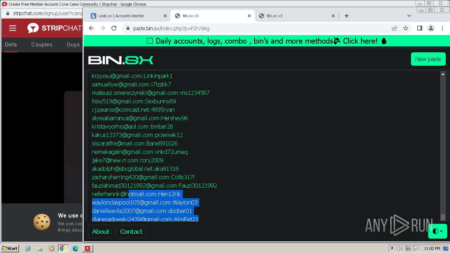Click the Windows Start button
450x253 pixels.
coord(10,248)
